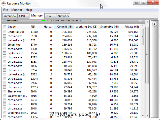
Task: Click PID value 1504
Action: pos(34,53)
